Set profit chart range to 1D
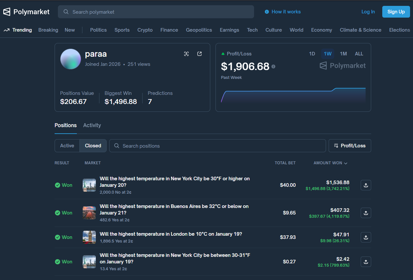Image resolution: width=413 pixels, height=280 pixels. click(312, 54)
